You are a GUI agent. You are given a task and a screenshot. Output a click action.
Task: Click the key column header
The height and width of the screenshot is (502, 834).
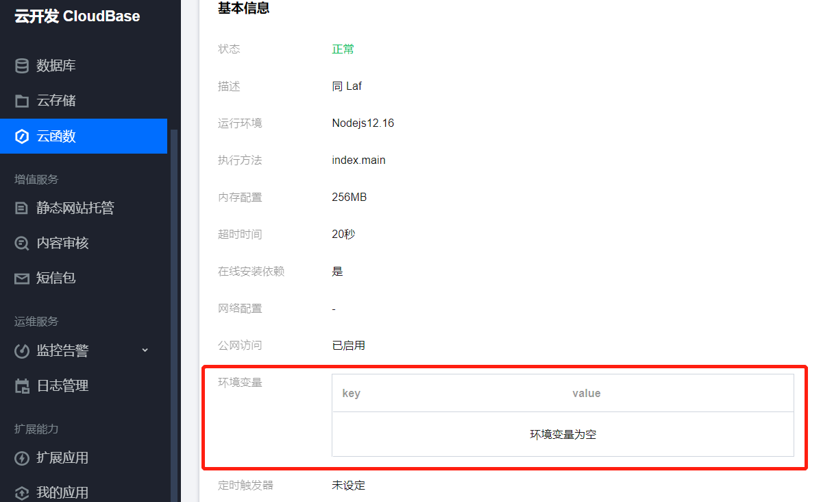[351, 393]
